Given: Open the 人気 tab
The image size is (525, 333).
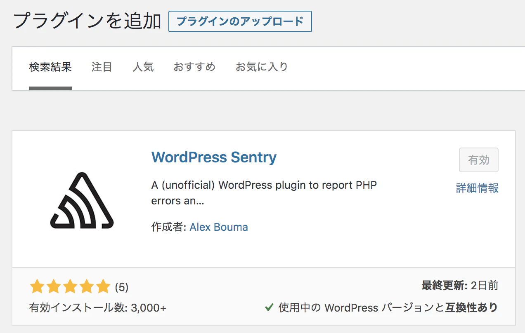Looking at the screenshot, I should coord(143,67).
